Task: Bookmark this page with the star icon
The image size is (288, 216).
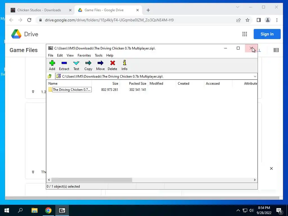Action: point(247,20)
